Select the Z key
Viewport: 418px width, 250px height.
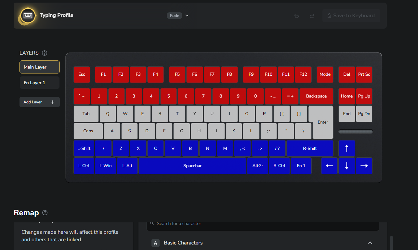[x=121, y=148]
